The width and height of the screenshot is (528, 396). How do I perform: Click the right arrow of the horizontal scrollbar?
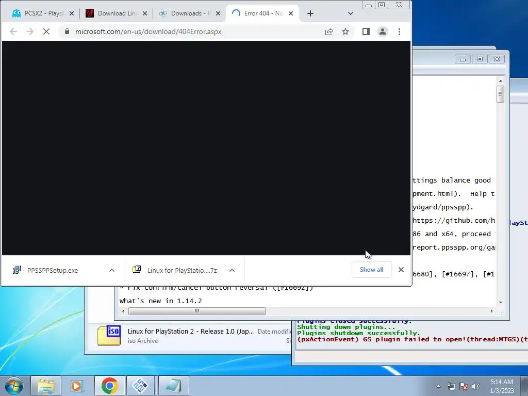pyautogui.click(x=491, y=311)
